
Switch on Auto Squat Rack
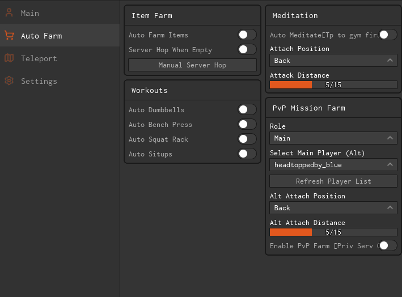click(247, 139)
